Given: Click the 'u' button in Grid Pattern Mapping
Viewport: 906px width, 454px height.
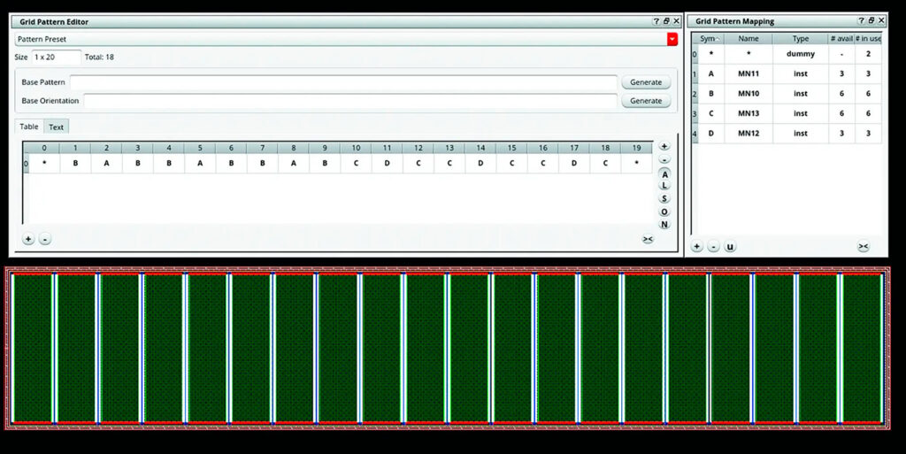Looking at the screenshot, I should coord(730,247).
